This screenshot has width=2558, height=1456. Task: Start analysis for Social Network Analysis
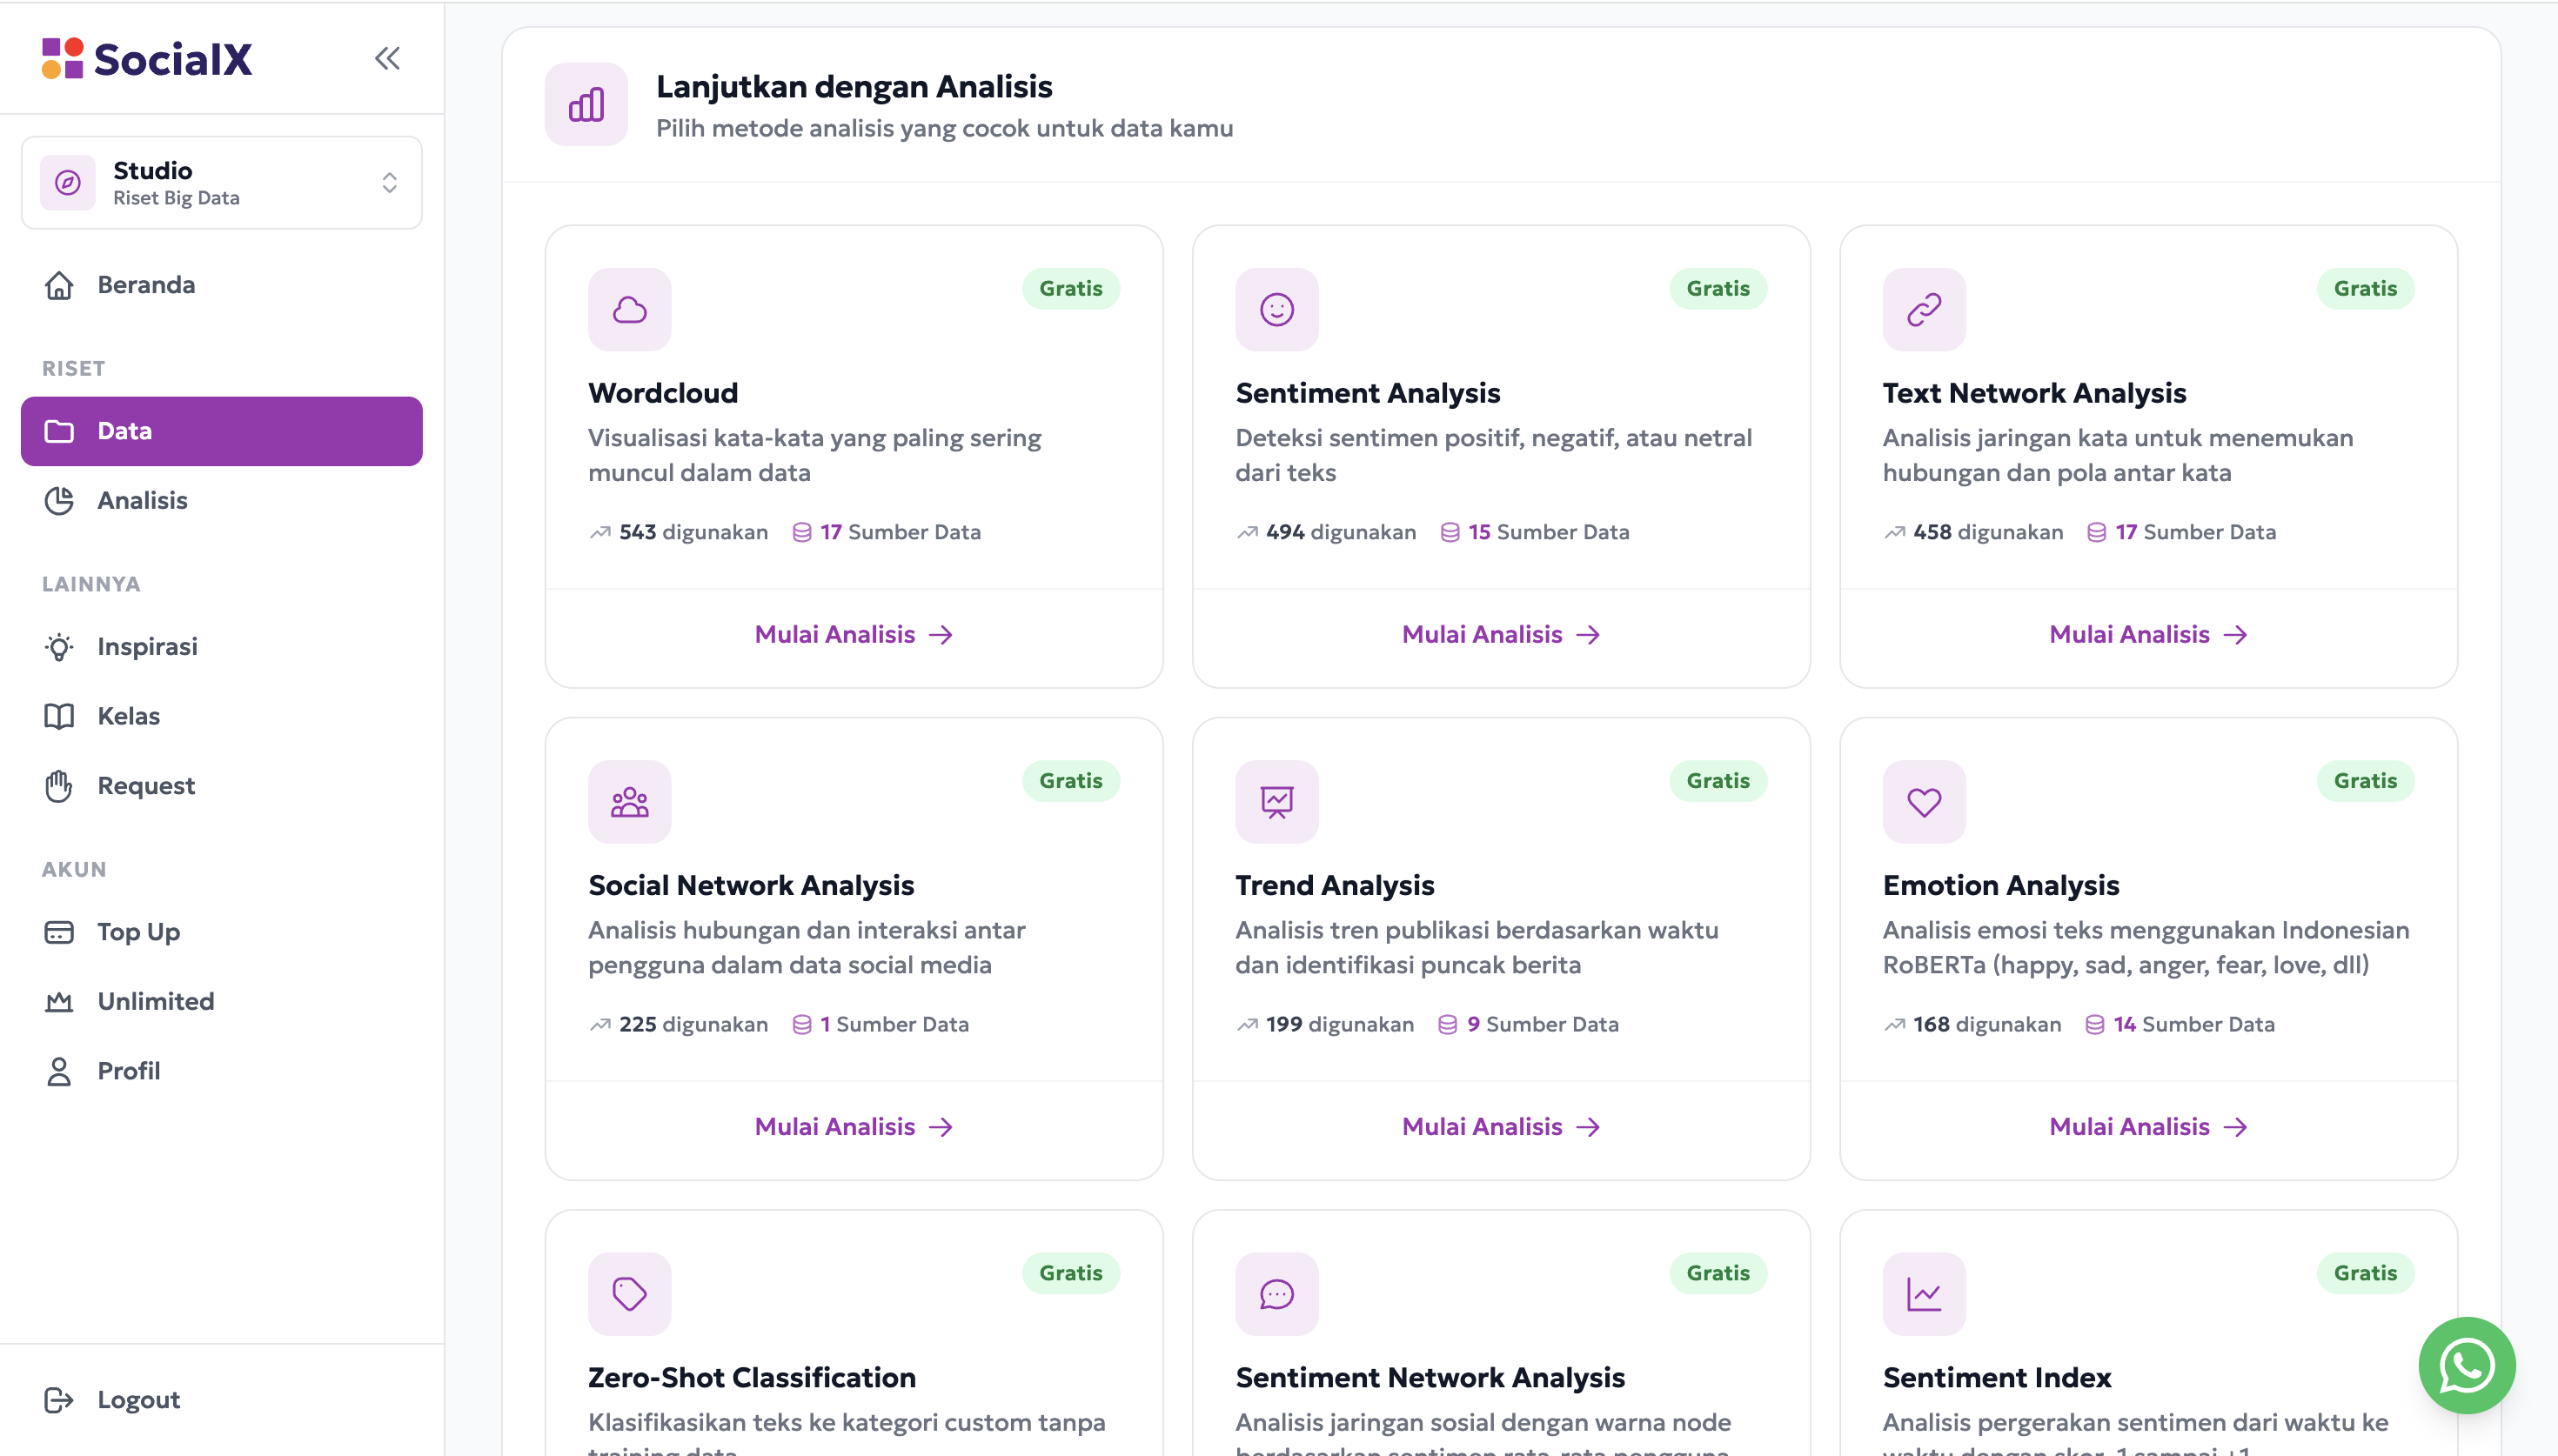coord(854,1127)
